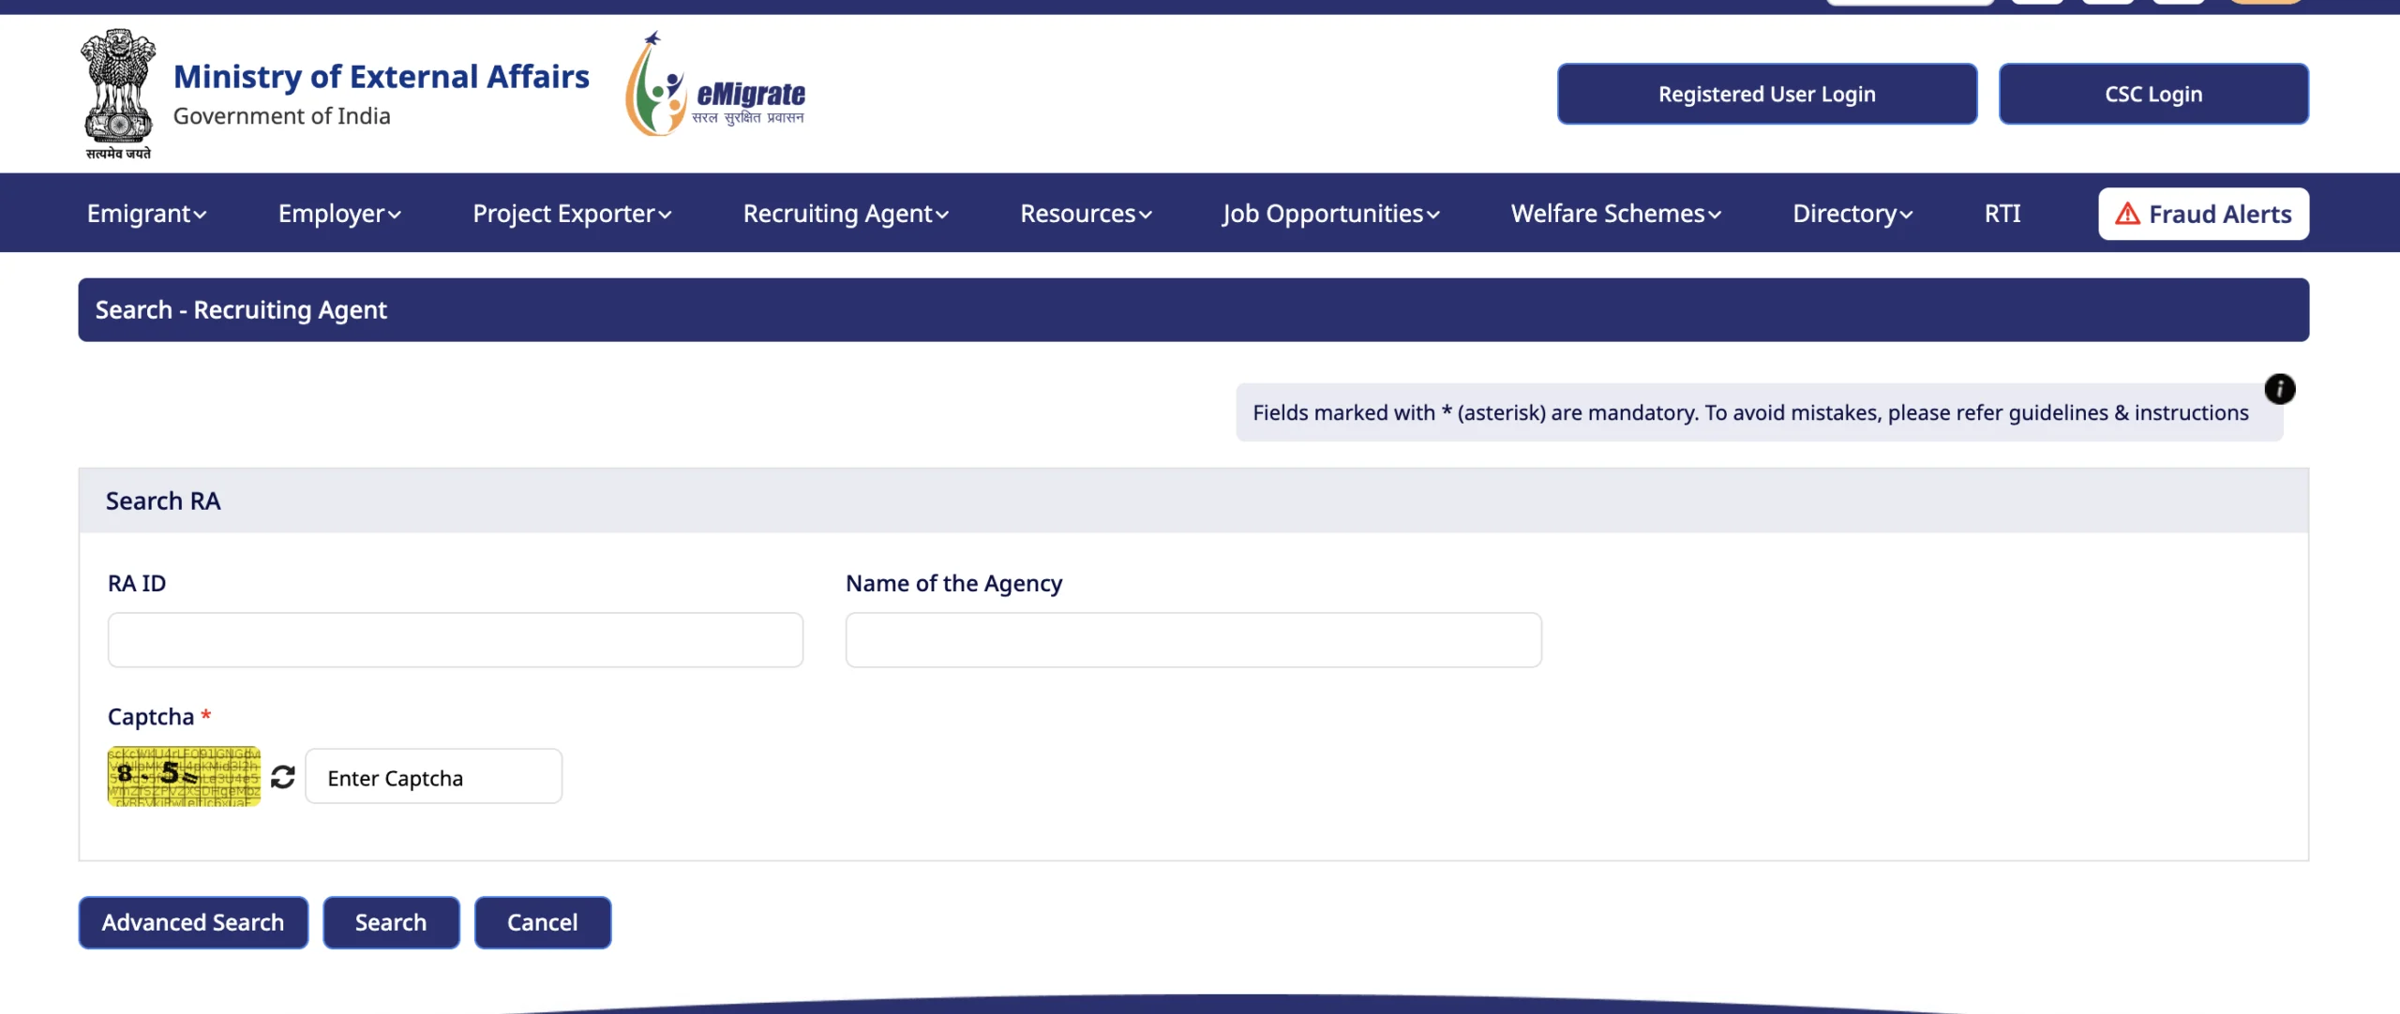2400x1014 pixels.
Task: Click the Advanced Search button
Action: (193, 922)
